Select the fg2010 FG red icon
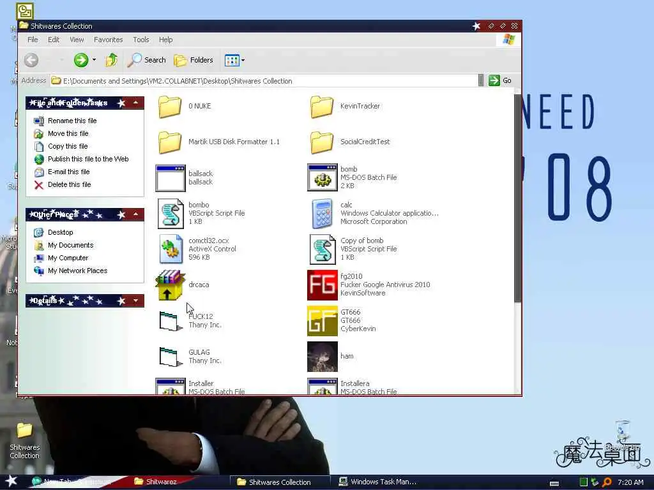 pyautogui.click(x=323, y=285)
